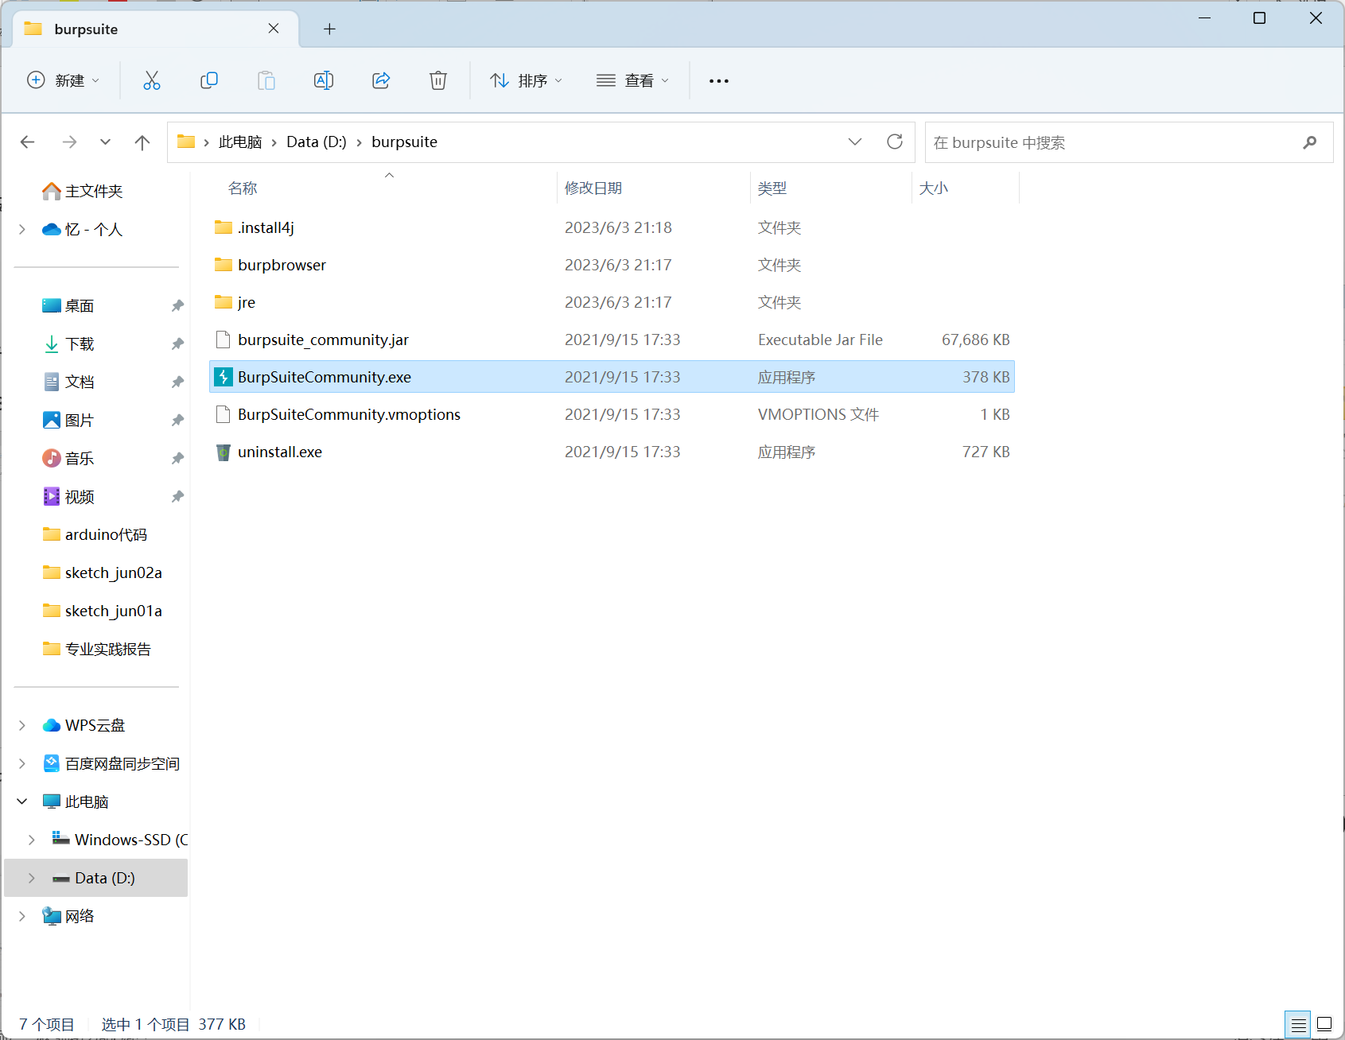Sort by 名称 column header
Screen dimensions: 1345x1040
[243, 188]
